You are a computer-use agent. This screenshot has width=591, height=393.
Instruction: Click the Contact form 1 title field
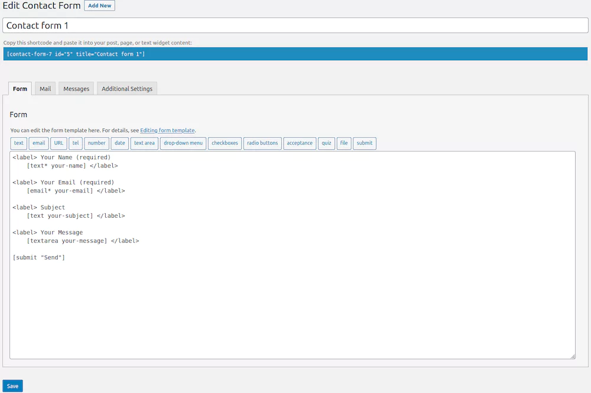tap(295, 25)
